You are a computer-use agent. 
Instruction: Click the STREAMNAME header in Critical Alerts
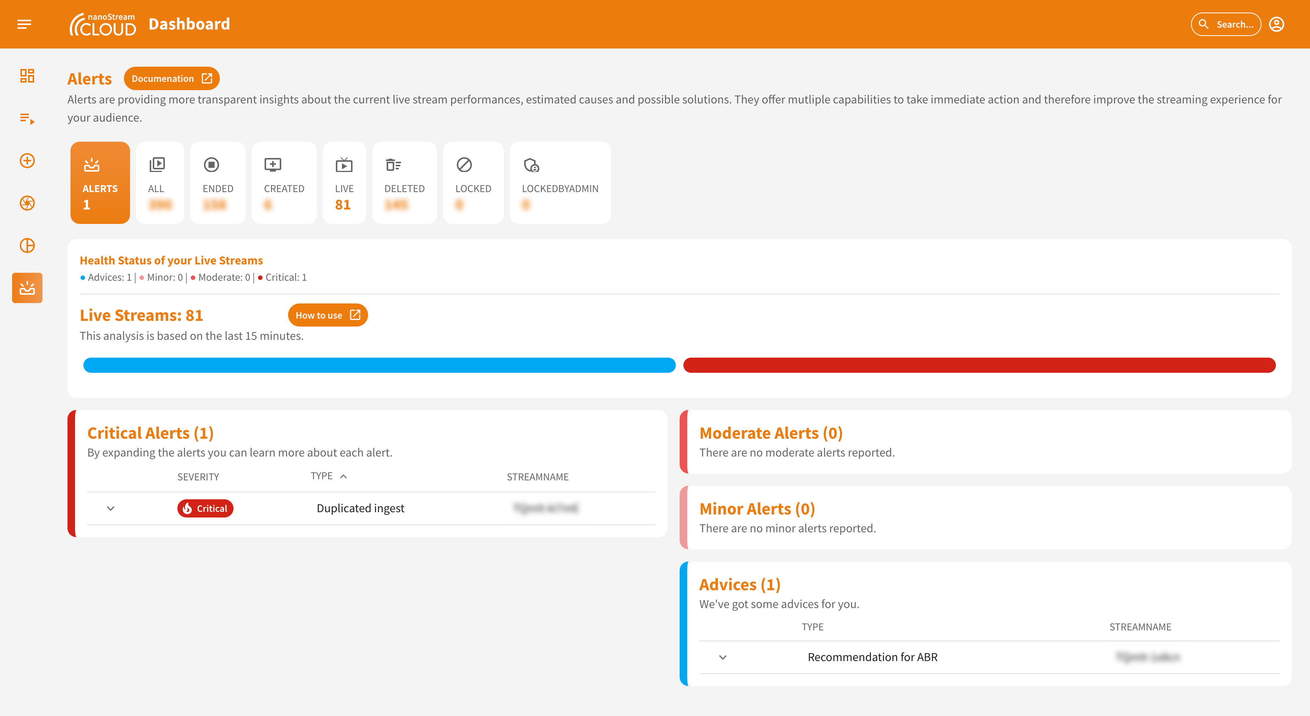[x=537, y=477]
